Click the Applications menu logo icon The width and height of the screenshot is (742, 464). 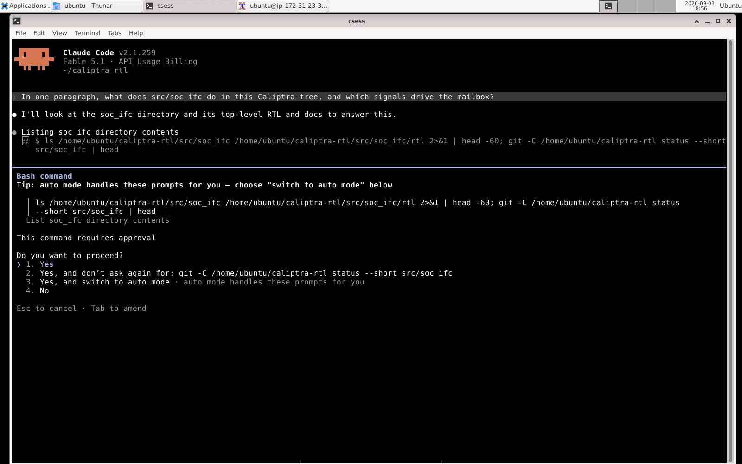click(5, 6)
